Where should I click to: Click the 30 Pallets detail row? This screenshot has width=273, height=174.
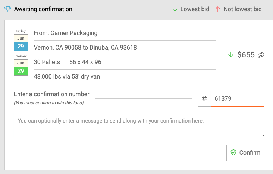[x=125, y=62]
